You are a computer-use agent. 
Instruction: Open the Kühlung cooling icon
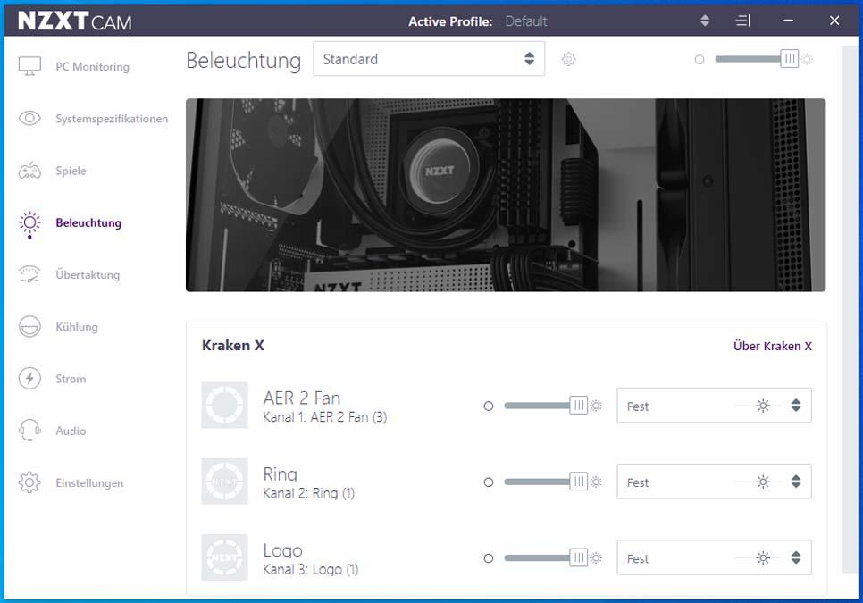[x=29, y=327]
